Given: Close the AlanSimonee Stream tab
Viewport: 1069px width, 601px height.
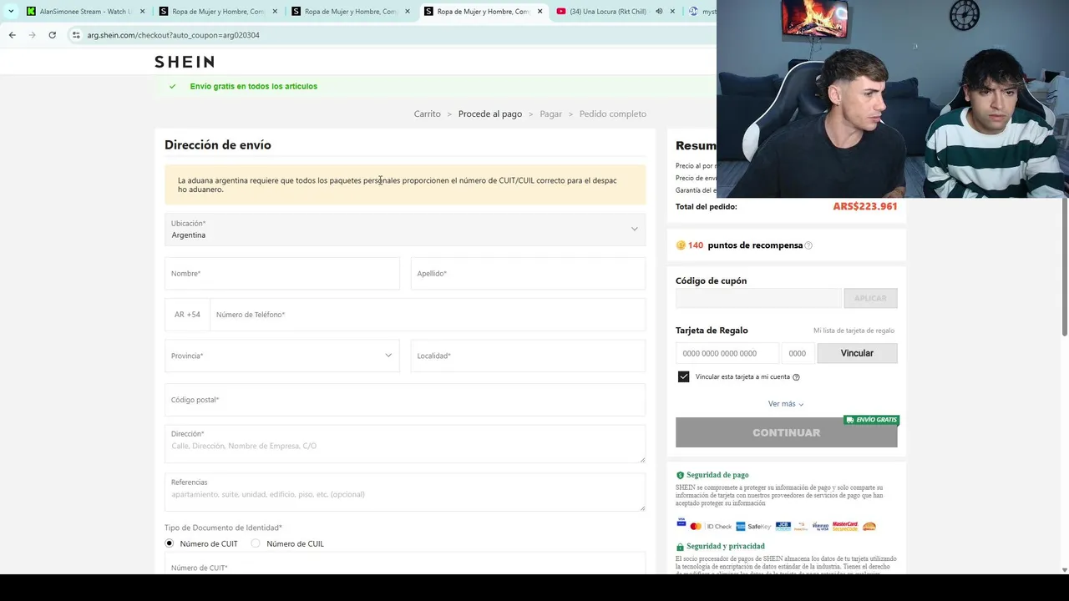Looking at the screenshot, I should point(142,12).
